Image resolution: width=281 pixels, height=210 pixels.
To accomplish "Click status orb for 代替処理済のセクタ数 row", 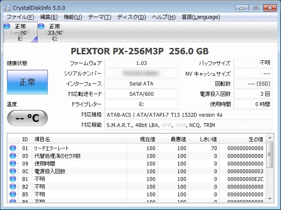I will tap(13, 156).
